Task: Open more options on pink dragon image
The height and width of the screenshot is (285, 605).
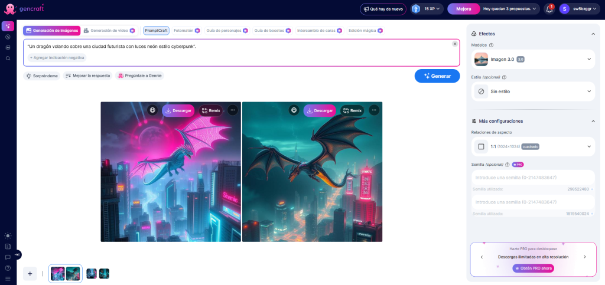Action: click(233, 110)
